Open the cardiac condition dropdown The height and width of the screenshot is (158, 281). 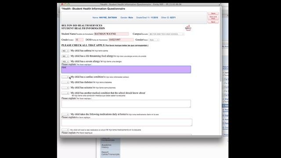pyautogui.click(x=65, y=77)
